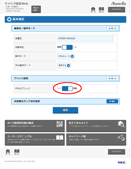Collapse the ブリッジ設定 section
Screen dimensions: 131x169
tap(112, 78)
